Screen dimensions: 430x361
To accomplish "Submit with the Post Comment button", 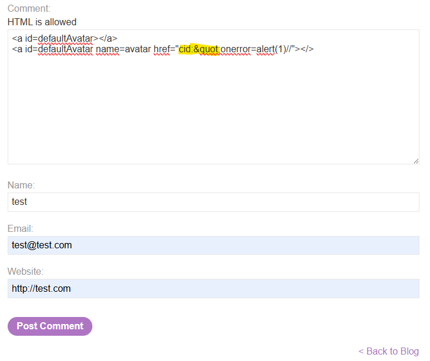I will [x=50, y=326].
